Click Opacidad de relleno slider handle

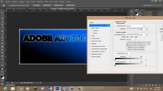tap(138, 35)
